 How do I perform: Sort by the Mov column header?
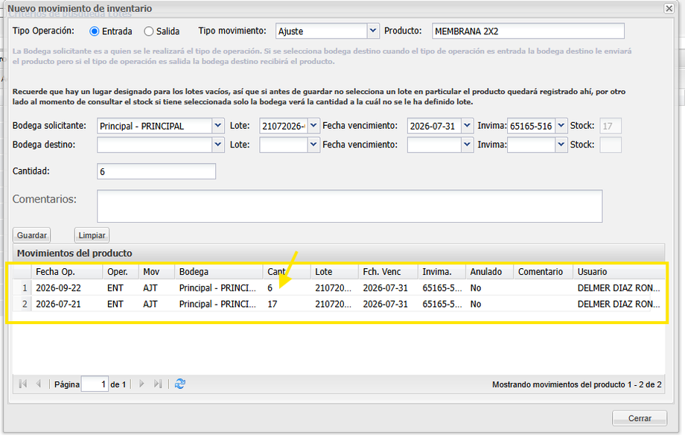pyautogui.click(x=156, y=271)
